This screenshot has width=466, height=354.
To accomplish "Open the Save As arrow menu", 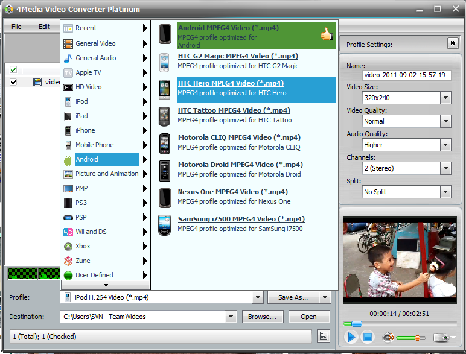I will (x=325, y=297).
